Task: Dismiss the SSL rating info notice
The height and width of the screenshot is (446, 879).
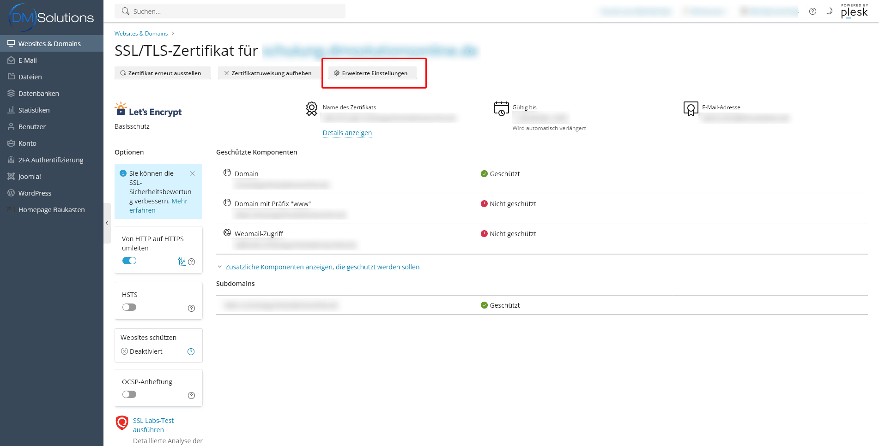Action: [192, 173]
